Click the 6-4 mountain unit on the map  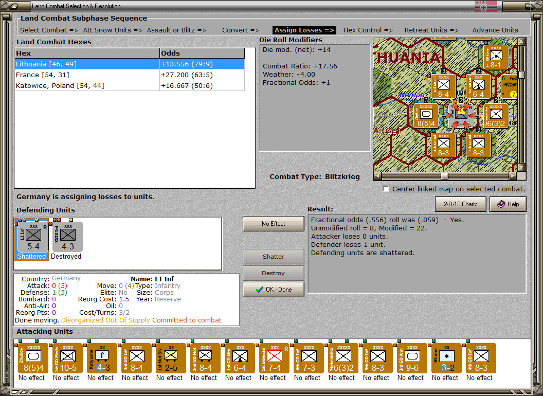pos(478,86)
